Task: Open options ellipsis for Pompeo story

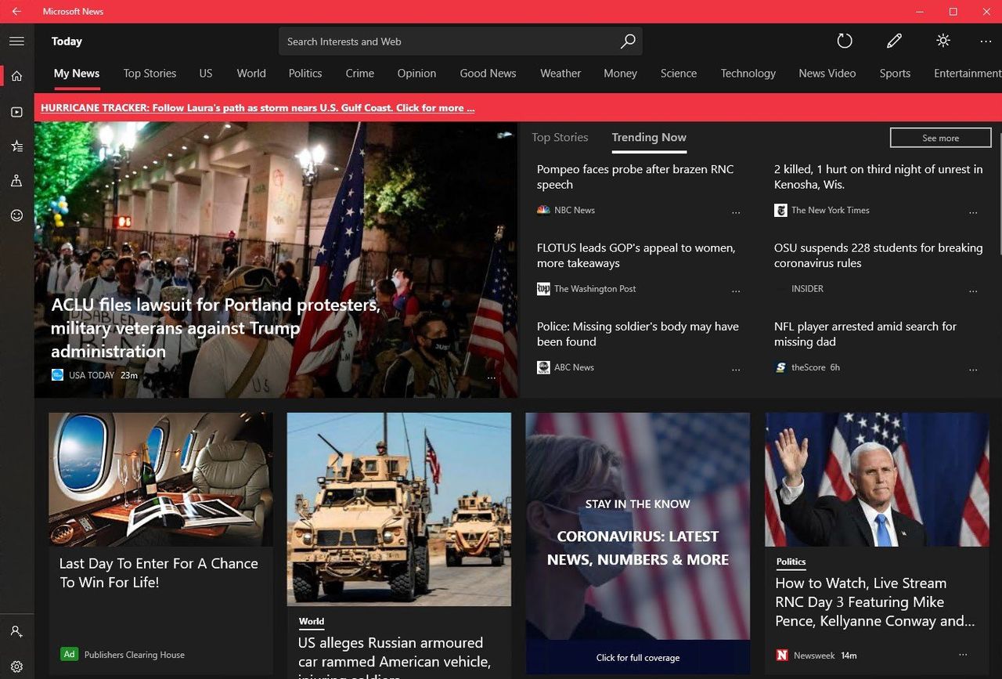Action: click(x=736, y=212)
